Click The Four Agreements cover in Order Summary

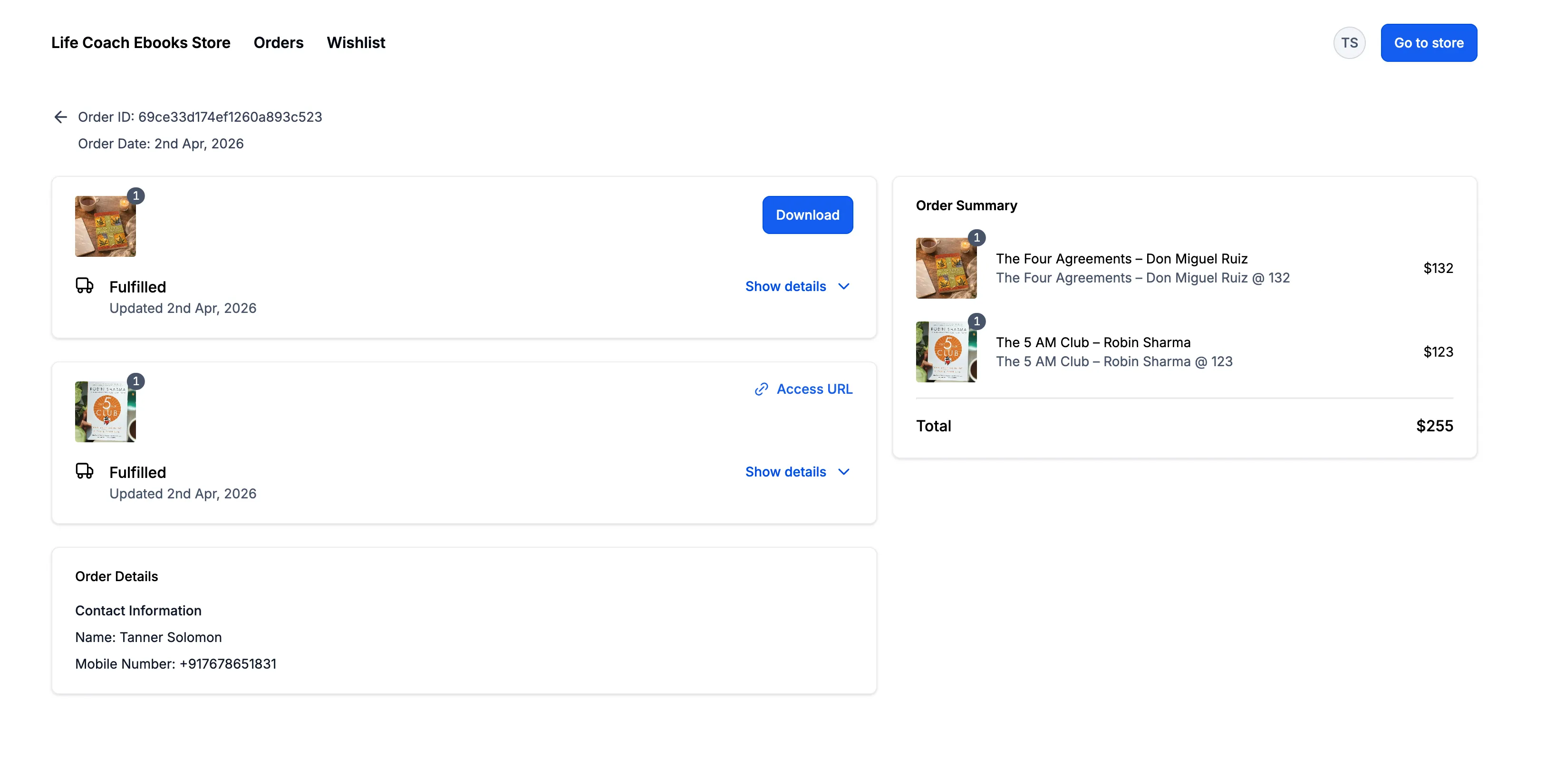946,268
